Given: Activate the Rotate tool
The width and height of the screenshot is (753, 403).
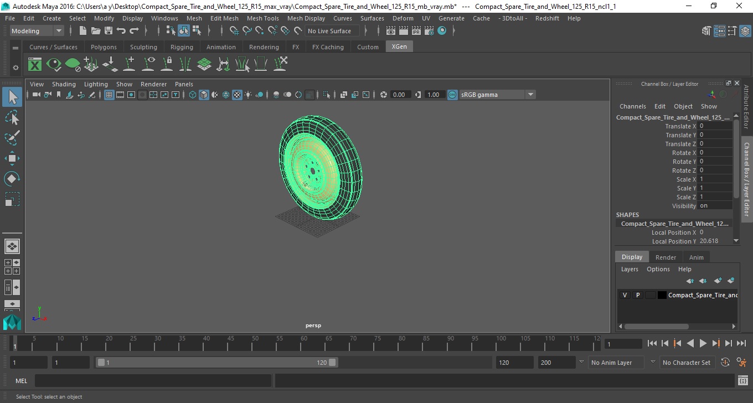Looking at the screenshot, I should [12, 179].
